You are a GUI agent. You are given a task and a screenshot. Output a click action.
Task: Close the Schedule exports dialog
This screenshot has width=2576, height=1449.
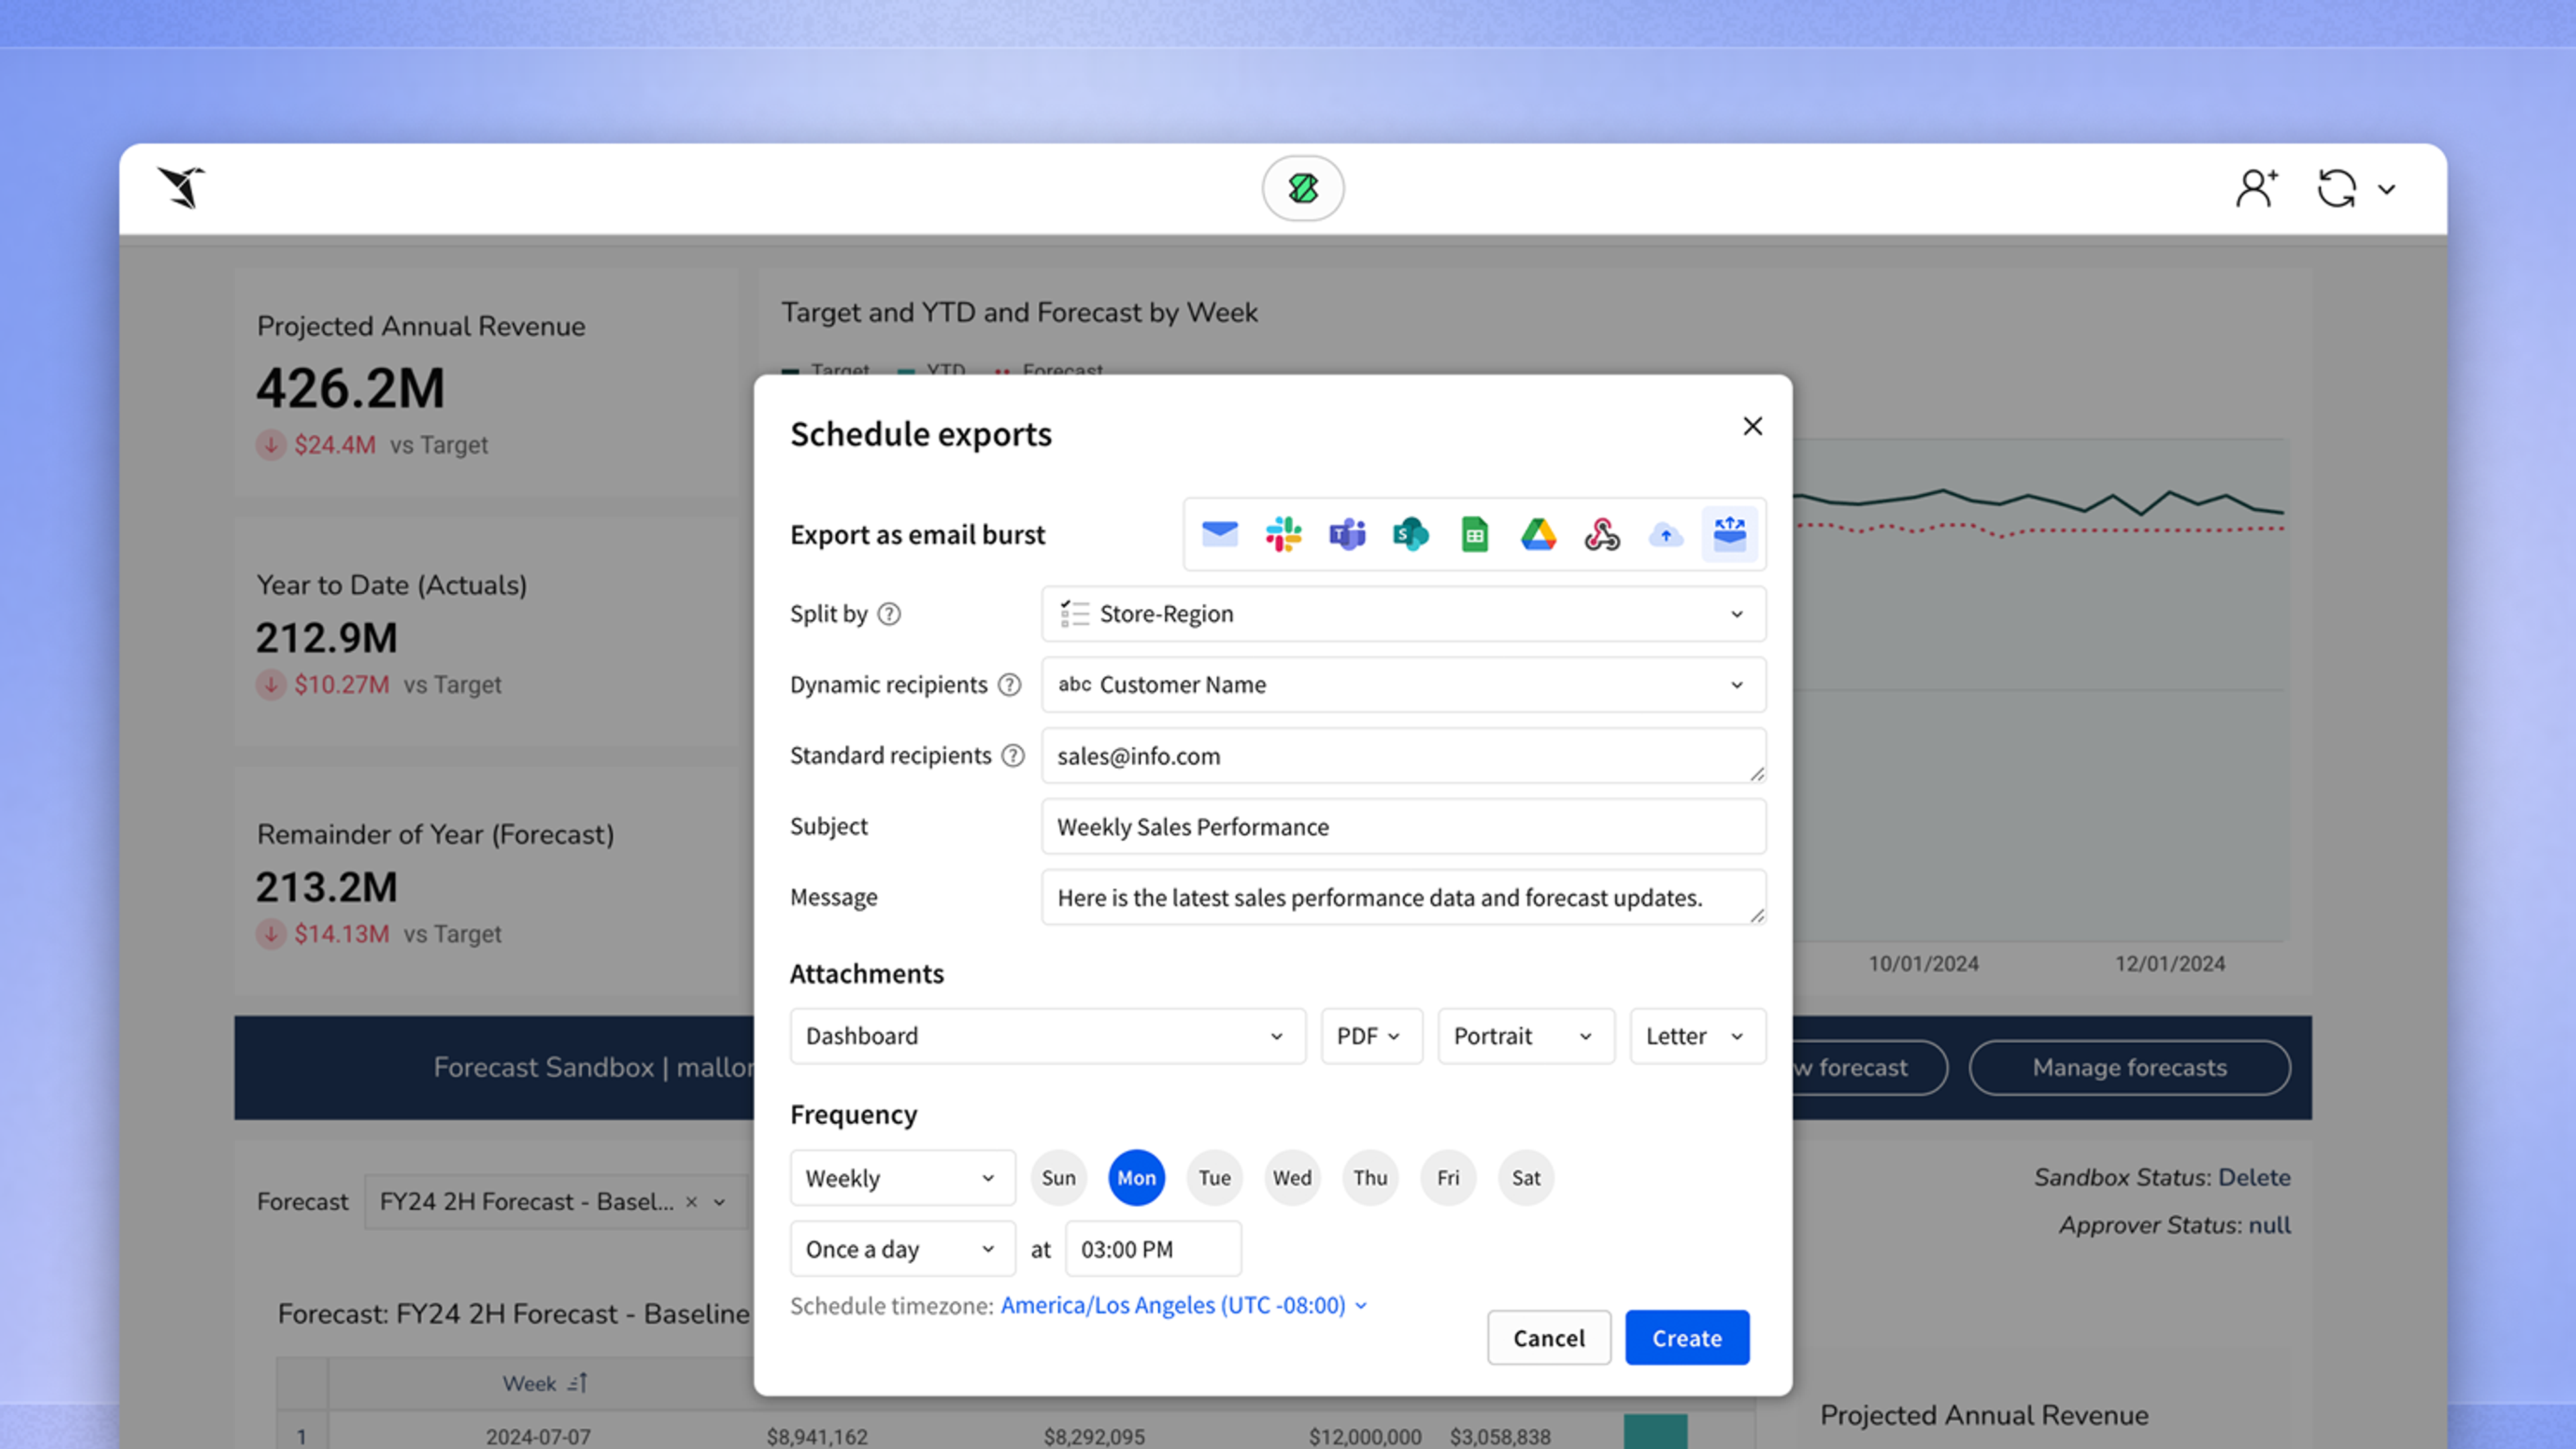(1753, 426)
